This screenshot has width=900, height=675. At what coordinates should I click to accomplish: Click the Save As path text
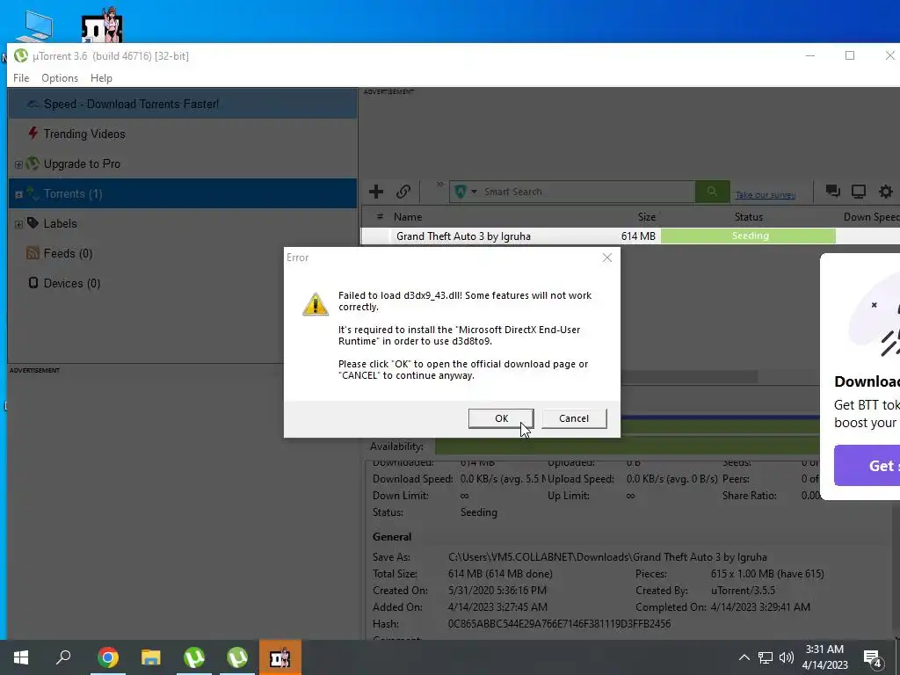coord(607,556)
